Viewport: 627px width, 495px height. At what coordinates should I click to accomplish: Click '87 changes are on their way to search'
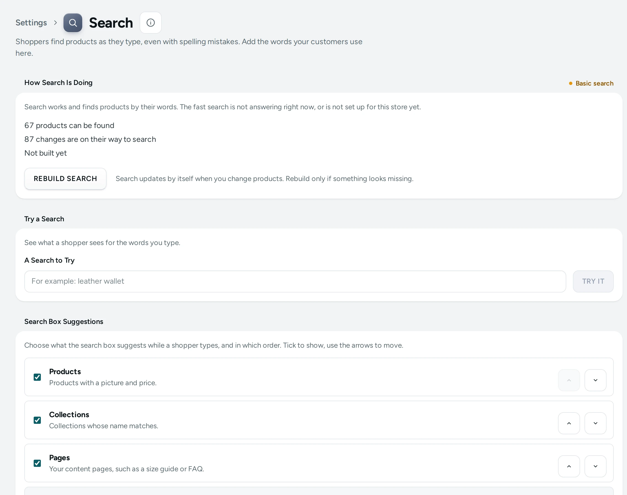point(90,139)
